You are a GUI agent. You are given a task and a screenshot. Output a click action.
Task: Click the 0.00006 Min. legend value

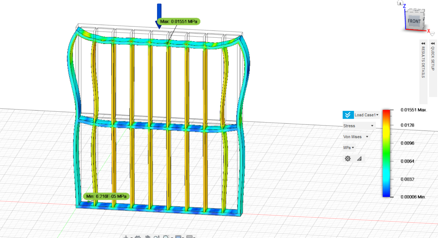[413, 197]
